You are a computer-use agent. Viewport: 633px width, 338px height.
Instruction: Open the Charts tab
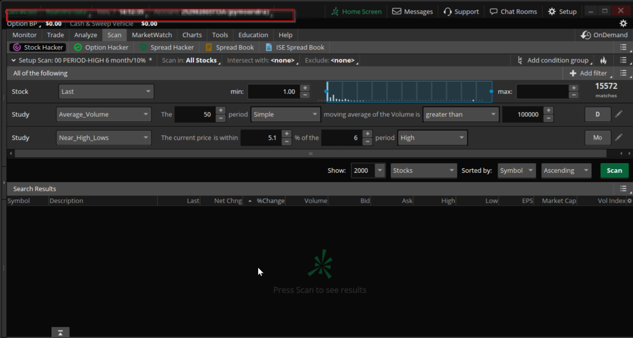point(192,35)
